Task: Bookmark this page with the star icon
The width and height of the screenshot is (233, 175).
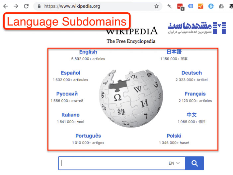Action: (156, 6)
